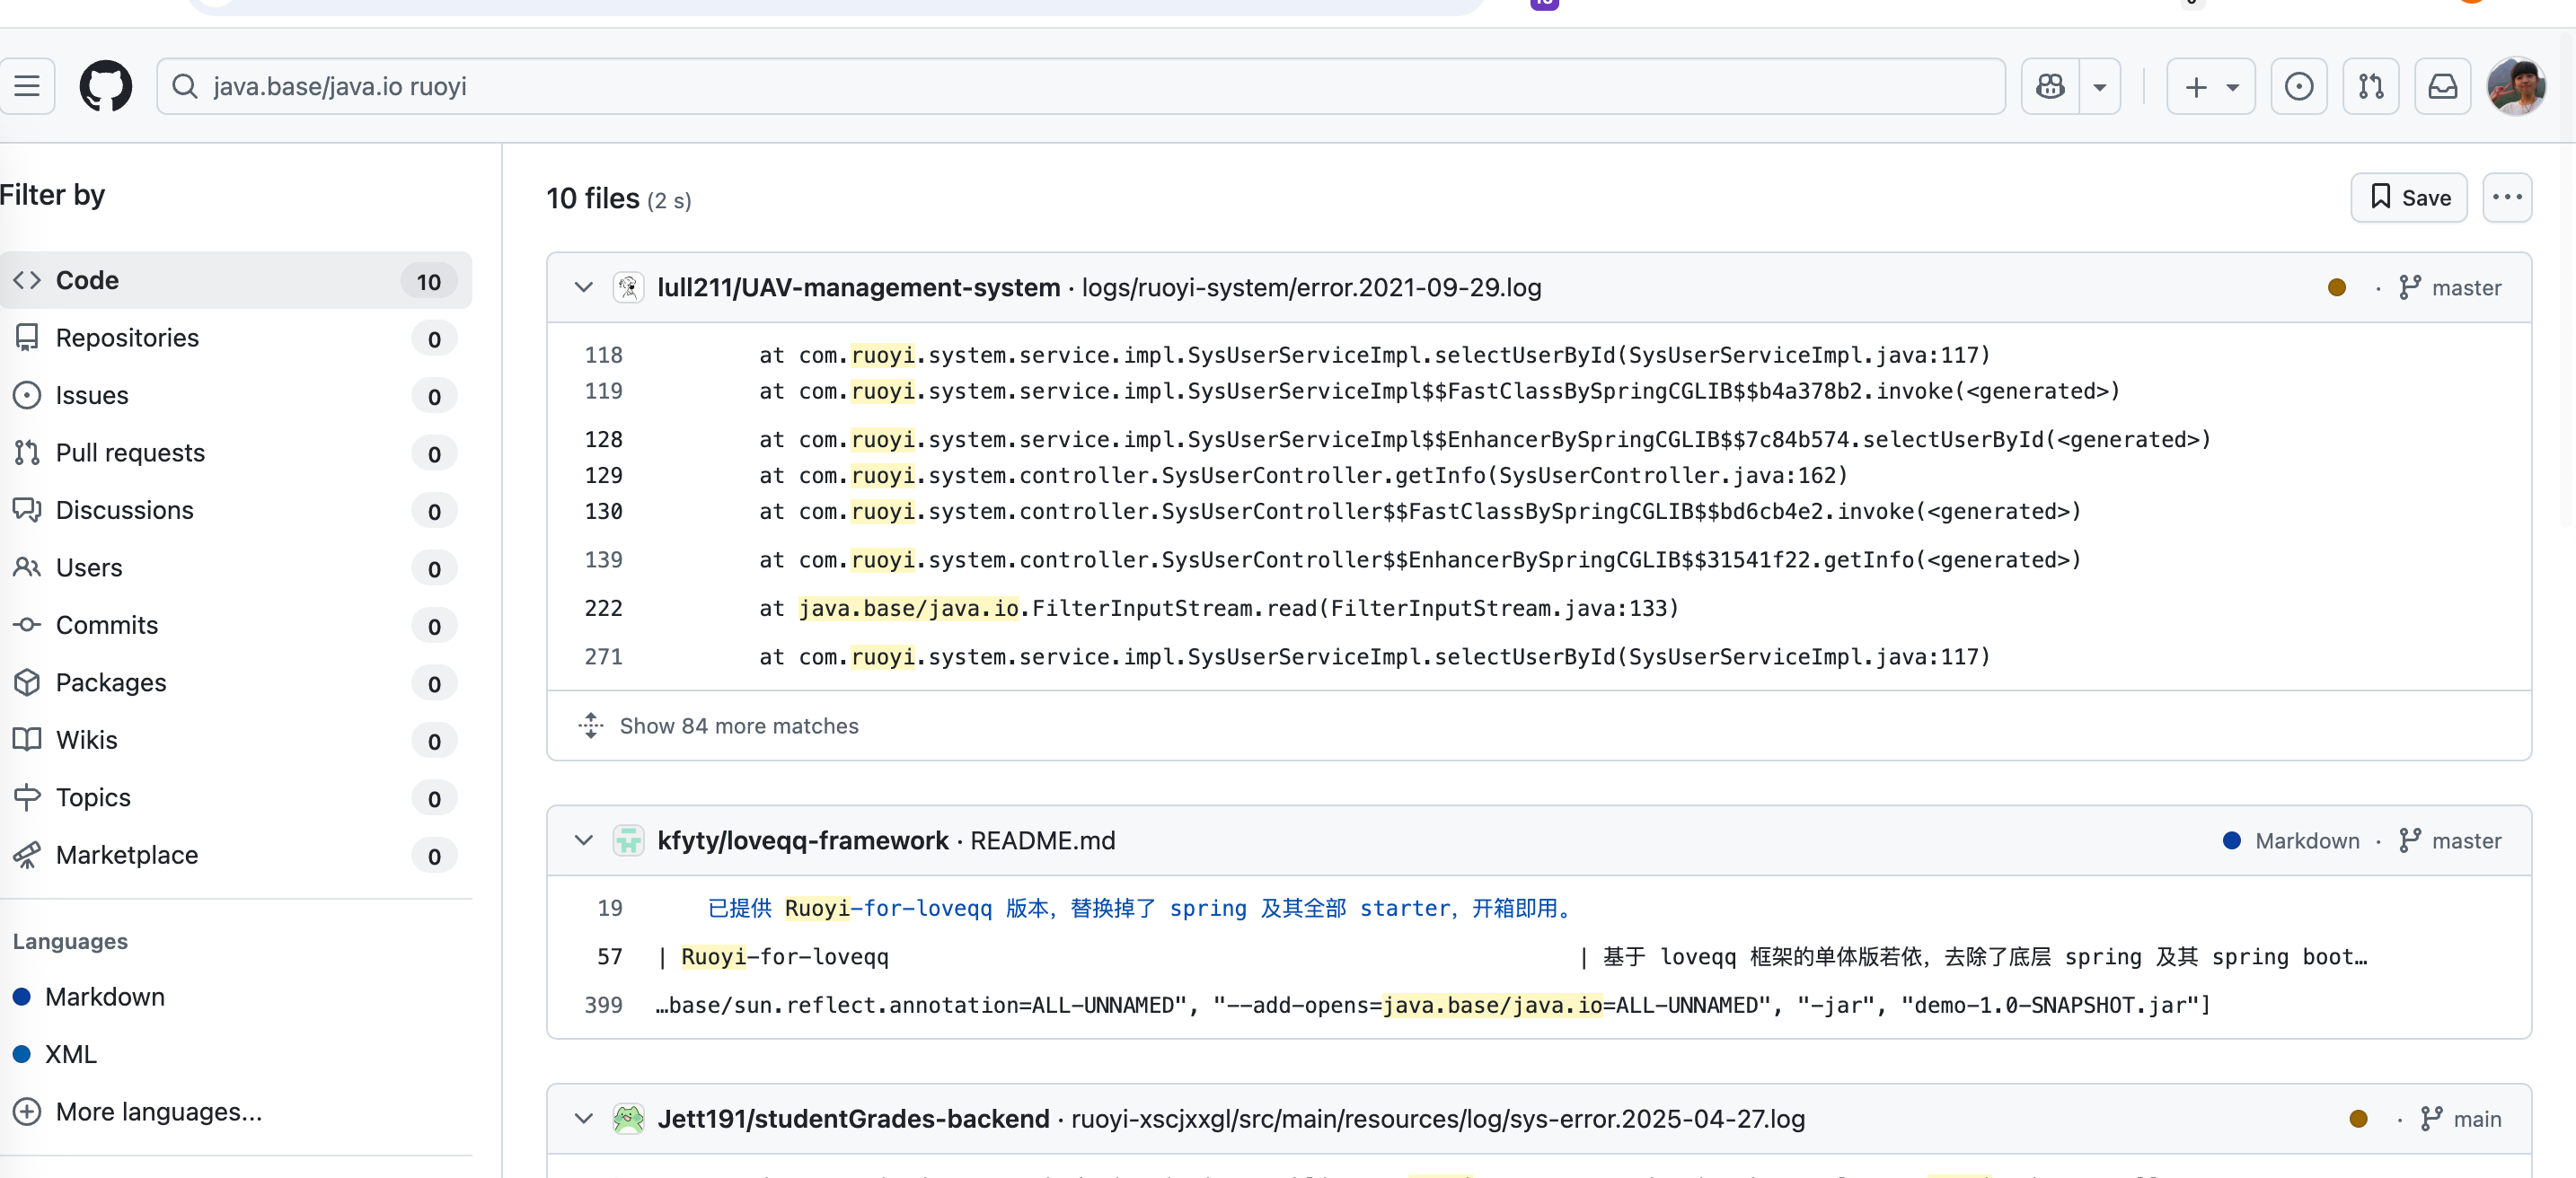Image resolution: width=2576 pixels, height=1178 pixels.
Task: Collapse the Jett191/studentGrades-backend result
Action: [583, 1118]
